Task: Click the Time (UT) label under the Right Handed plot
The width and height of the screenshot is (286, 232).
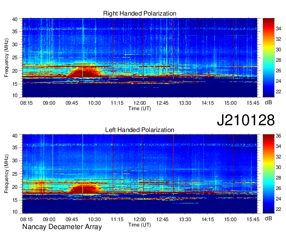Action: coord(140,108)
